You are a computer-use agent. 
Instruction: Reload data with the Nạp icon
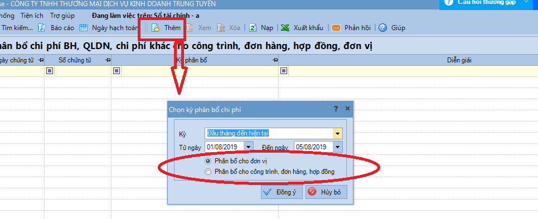click(253, 28)
